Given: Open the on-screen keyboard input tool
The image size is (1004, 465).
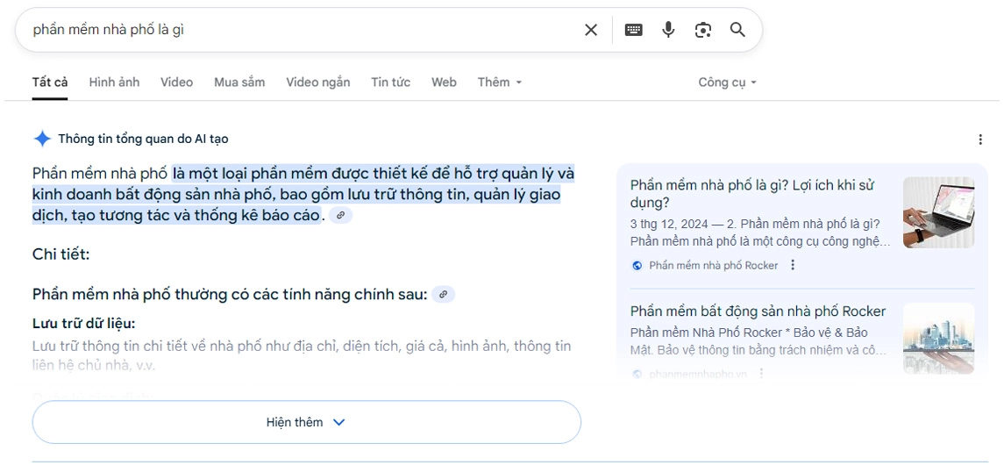Looking at the screenshot, I should [x=633, y=30].
